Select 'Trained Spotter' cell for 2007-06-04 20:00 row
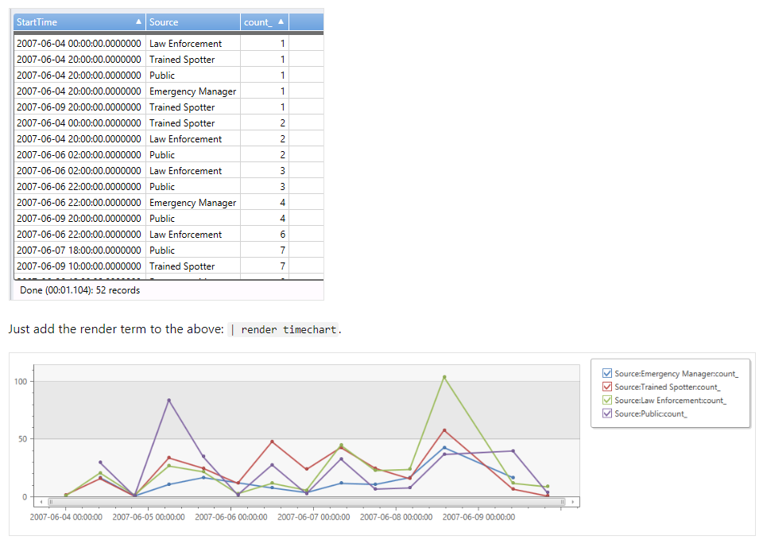The height and width of the screenshot is (540, 763). (x=193, y=60)
